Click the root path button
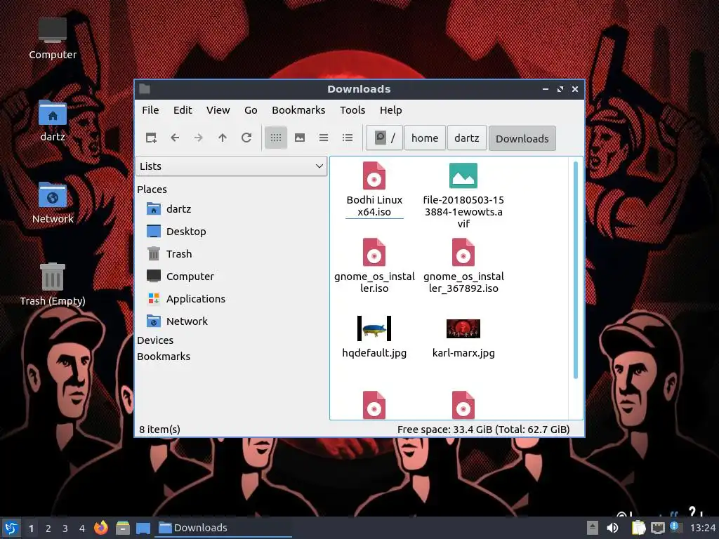The height and width of the screenshot is (539, 719). (384, 138)
